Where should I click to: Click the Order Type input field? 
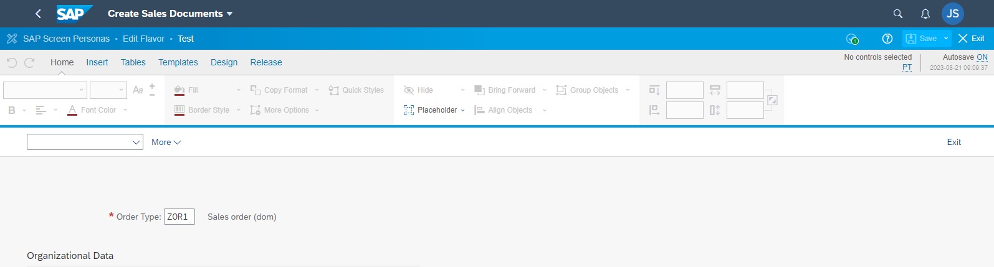tap(179, 217)
